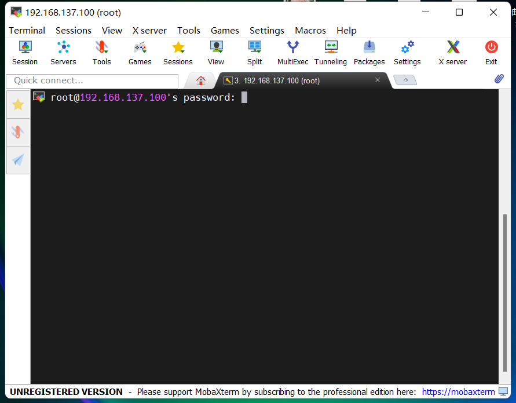This screenshot has height=403, width=516.
Task: Open the Help menu
Action: tap(346, 31)
